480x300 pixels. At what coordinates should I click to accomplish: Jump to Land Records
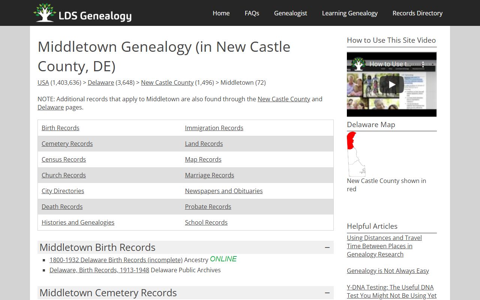click(204, 144)
